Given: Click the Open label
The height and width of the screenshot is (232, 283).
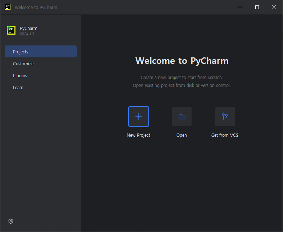Looking at the screenshot, I should pos(181,135).
